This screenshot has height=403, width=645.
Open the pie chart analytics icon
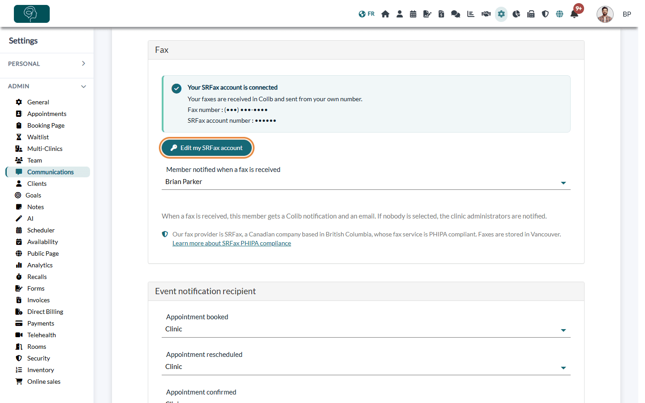tap(516, 14)
